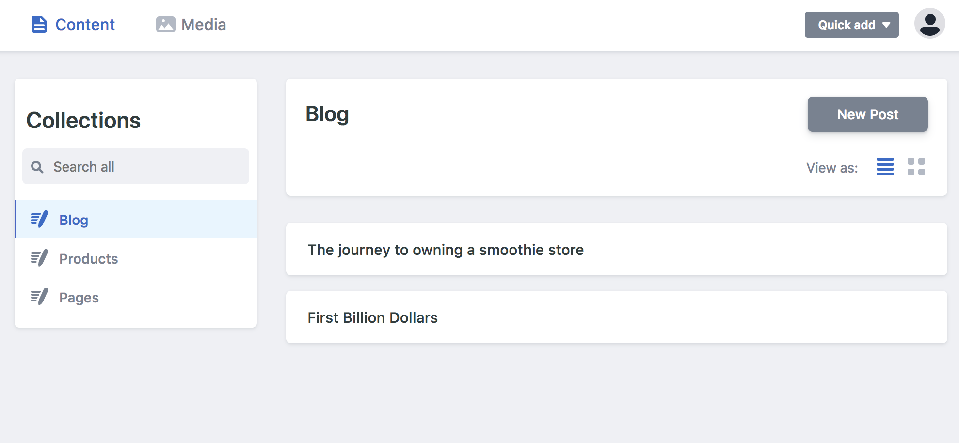Select the Products collection
This screenshot has width=959, height=443.
tap(136, 258)
